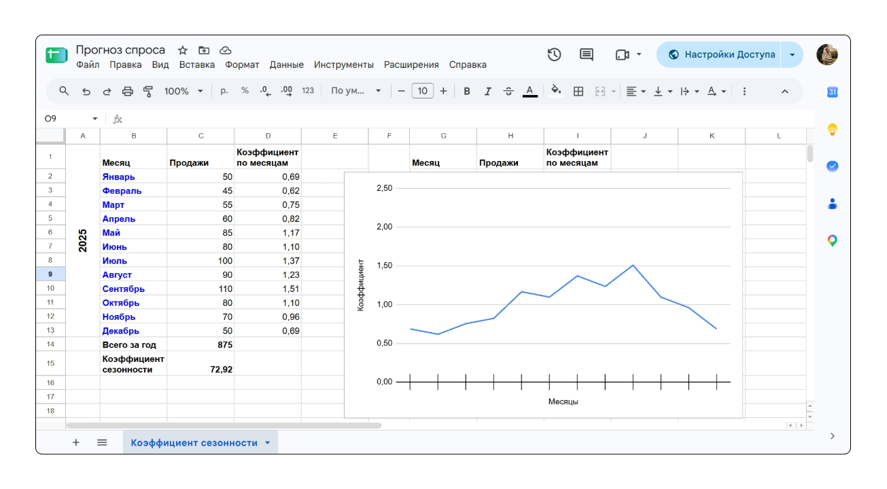Open the borders tool icon

[x=578, y=91]
